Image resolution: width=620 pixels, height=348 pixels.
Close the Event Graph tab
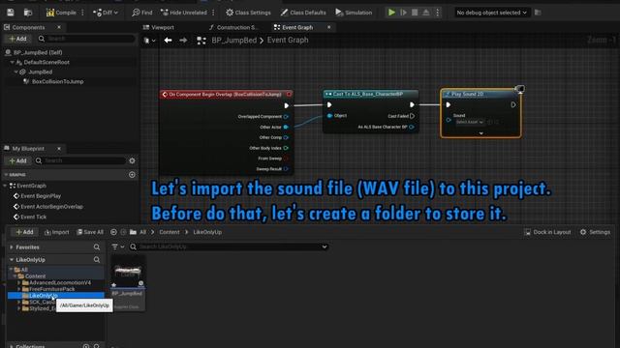click(329, 27)
